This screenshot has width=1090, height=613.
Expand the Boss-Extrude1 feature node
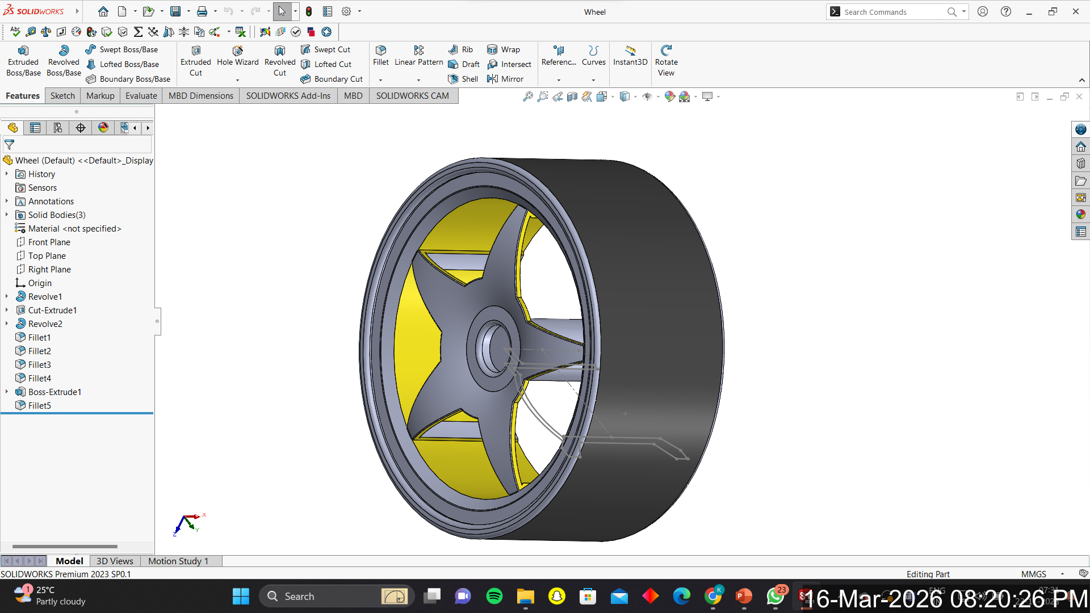pyautogui.click(x=7, y=392)
